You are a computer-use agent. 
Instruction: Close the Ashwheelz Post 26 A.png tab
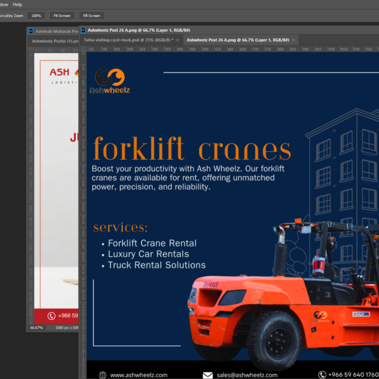[293, 40]
